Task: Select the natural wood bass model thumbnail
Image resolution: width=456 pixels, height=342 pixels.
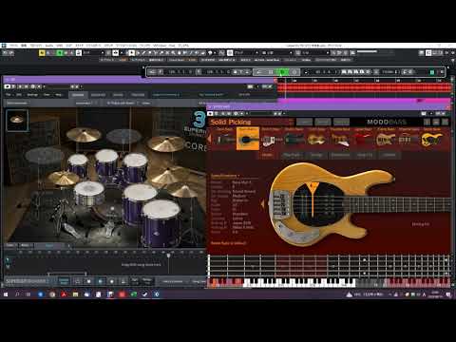Action: click(x=386, y=139)
